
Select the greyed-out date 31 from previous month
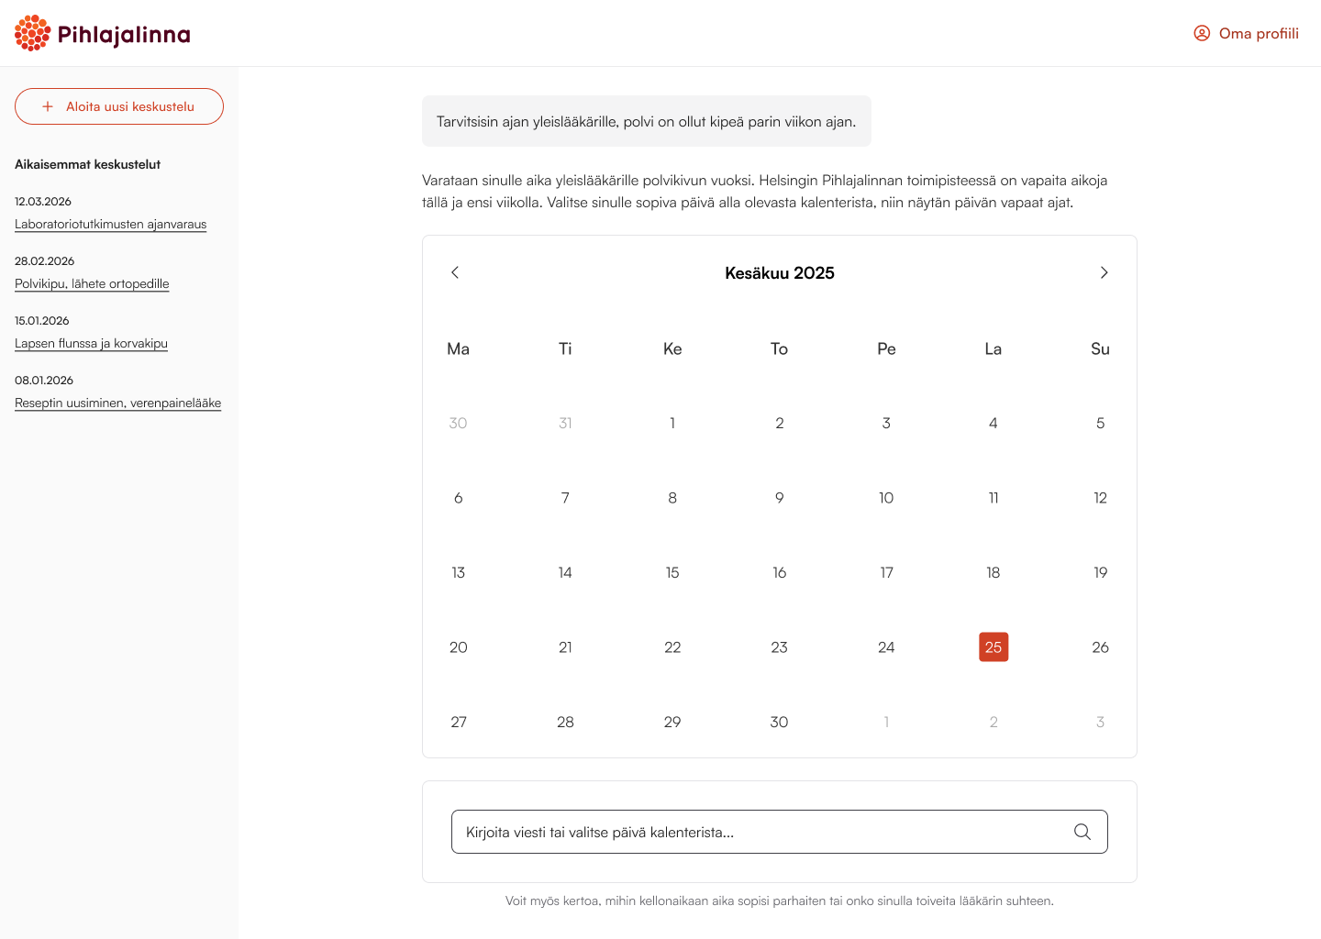(565, 423)
